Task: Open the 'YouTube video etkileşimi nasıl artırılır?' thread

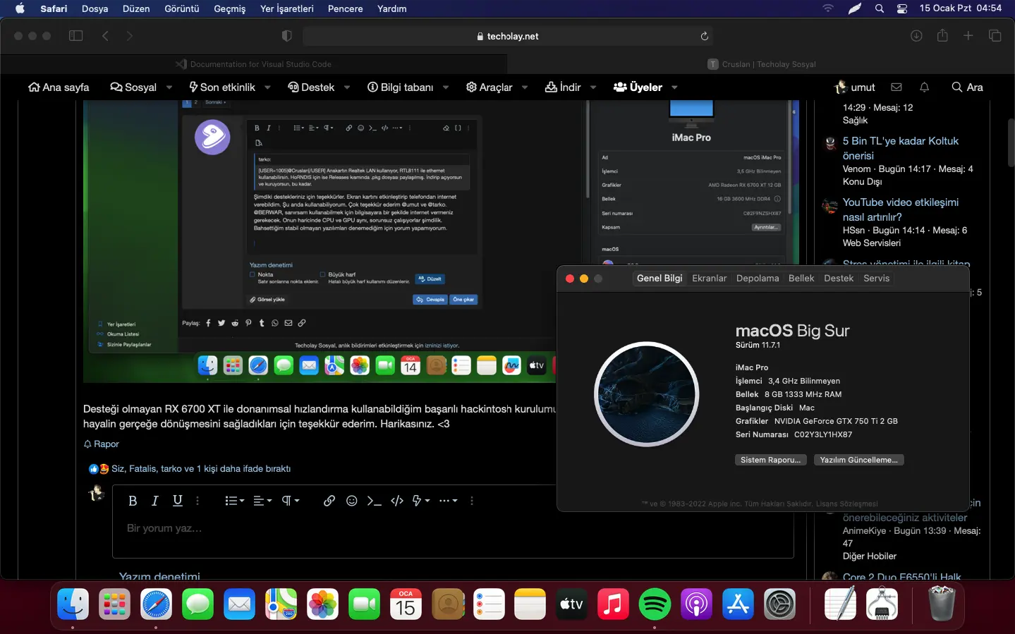Action: point(901,209)
